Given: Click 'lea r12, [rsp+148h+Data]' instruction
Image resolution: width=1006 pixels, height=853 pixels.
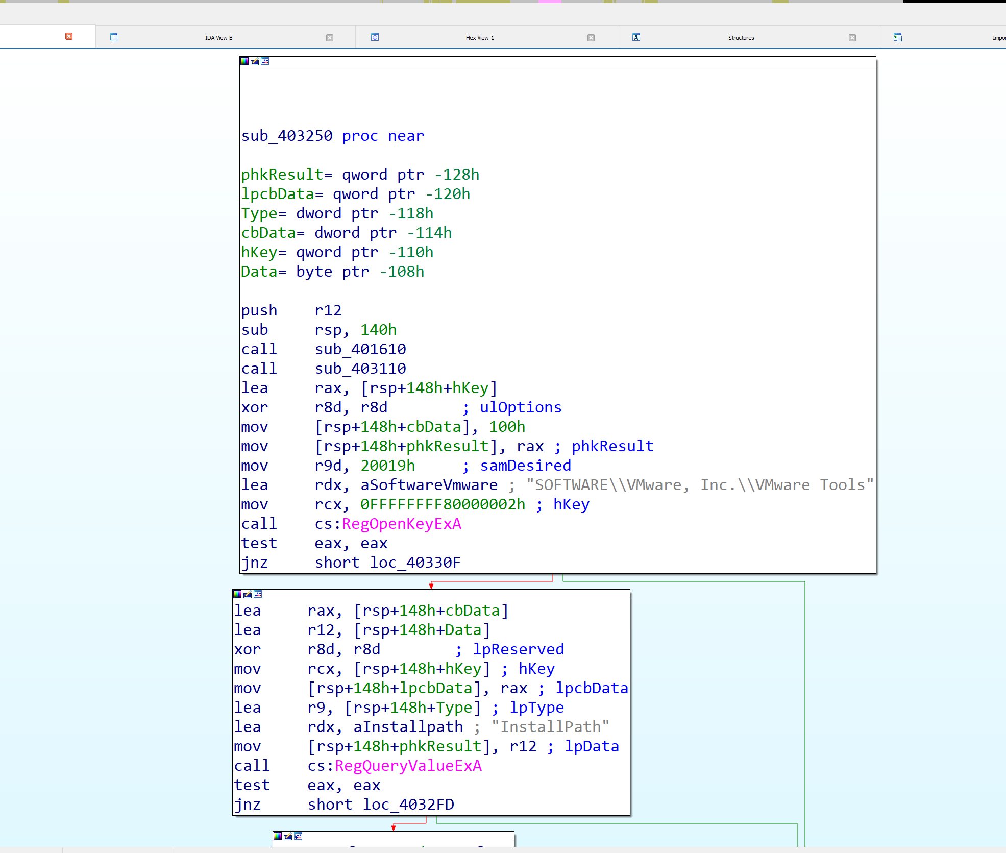Looking at the screenshot, I should [x=362, y=630].
